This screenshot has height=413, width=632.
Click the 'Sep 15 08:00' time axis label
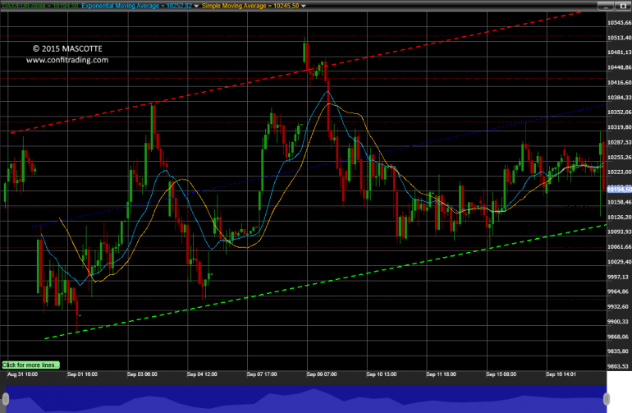(x=501, y=374)
